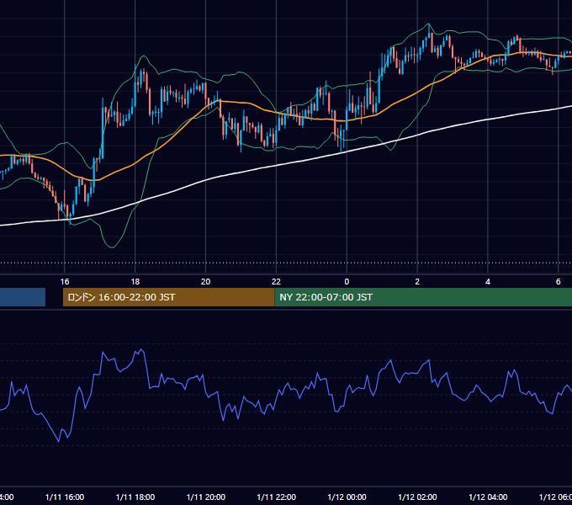572x505 pixels.
Task: Click the hour label 16 on chart axis
Action: click(x=65, y=282)
